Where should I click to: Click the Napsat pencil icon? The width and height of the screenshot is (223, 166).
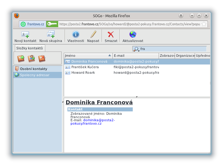93,35
